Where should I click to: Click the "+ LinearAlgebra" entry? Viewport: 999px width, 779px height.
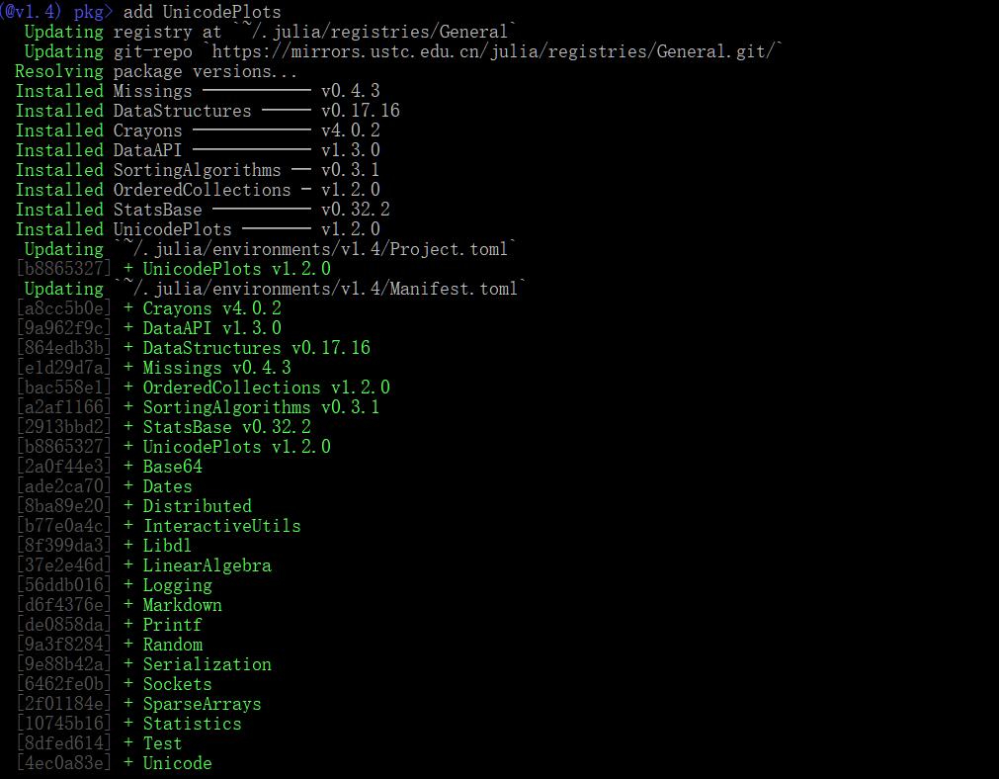point(198,565)
